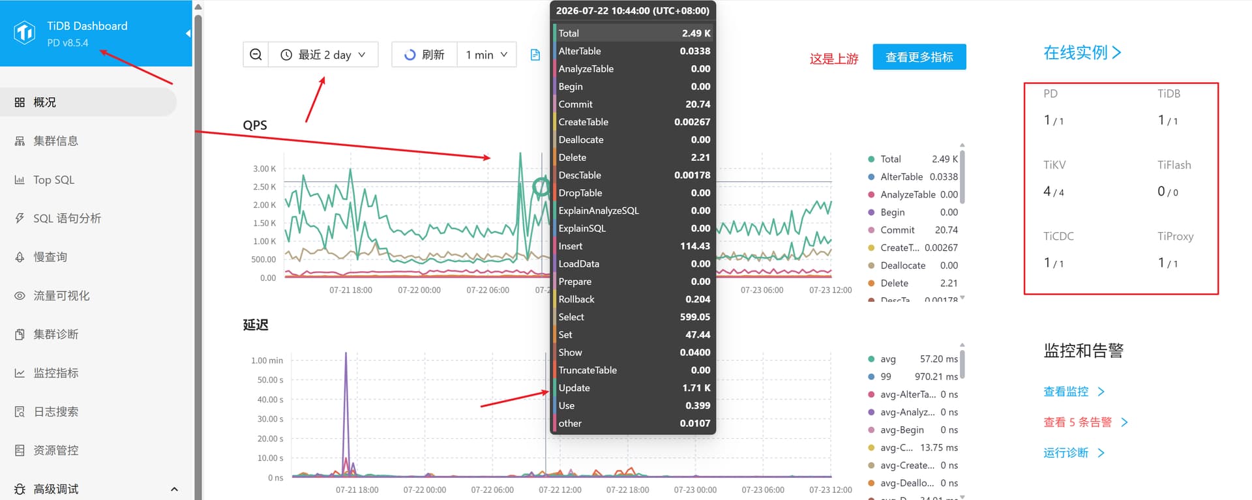
Task: Collapse the sidebar with the arrow beside TiDB Dashboard
Action: pos(188,33)
